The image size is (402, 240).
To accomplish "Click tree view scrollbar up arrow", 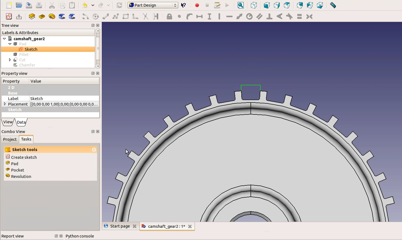I will [x=98, y=31].
